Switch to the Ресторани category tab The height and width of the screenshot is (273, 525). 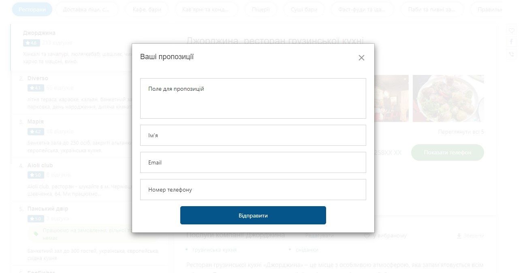[x=32, y=9]
